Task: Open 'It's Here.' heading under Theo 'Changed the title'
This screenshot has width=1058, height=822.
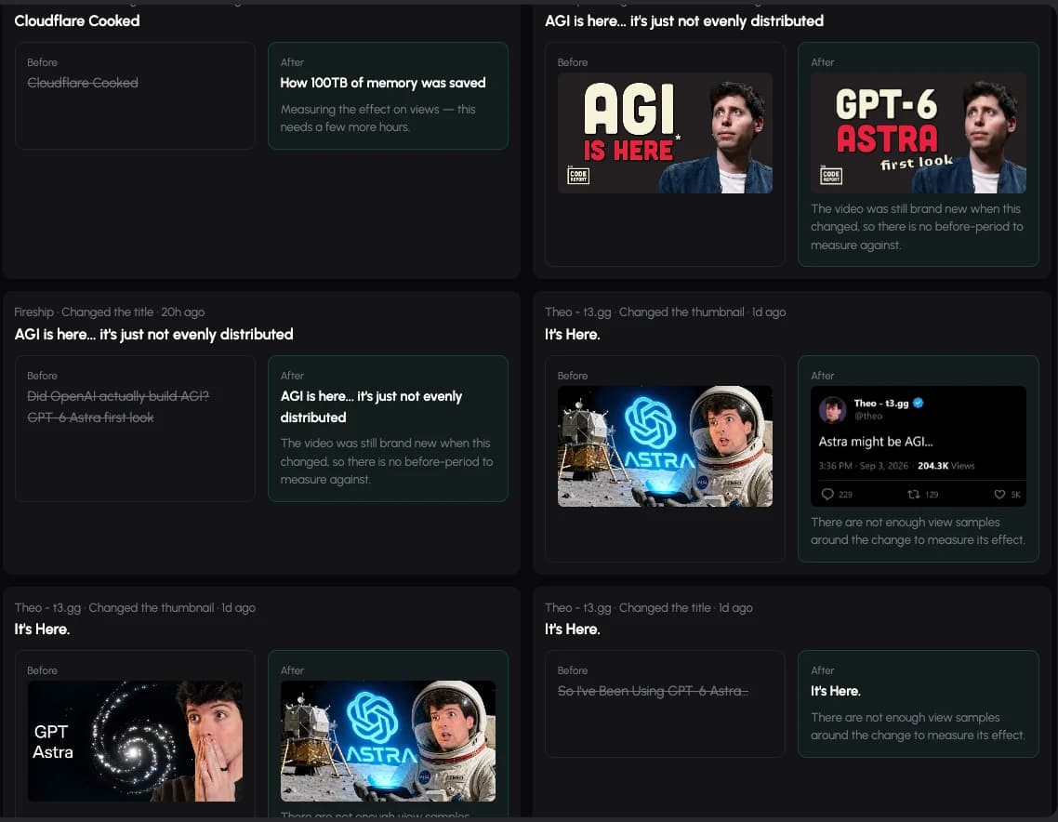Action: (572, 629)
